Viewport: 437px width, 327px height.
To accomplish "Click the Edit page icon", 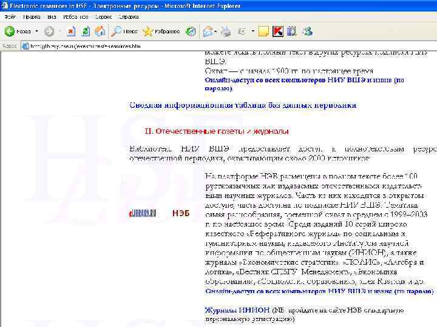I will 242,31.
